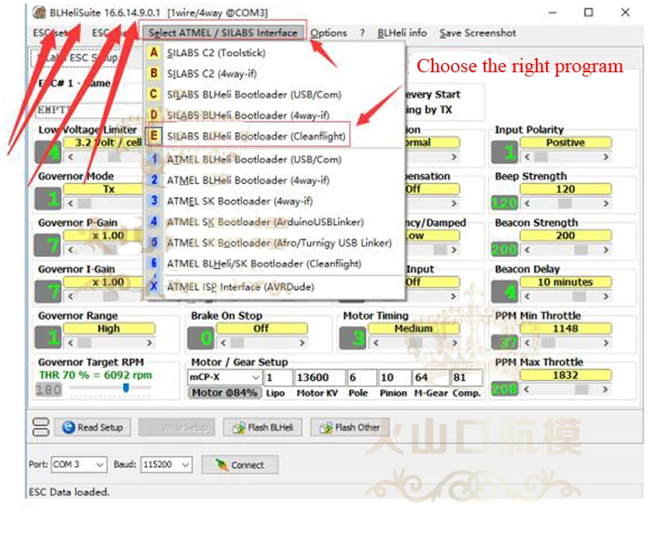This screenshot has width=672, height=538.
Task: Click the Input Polarity left arrow
Action: pos(528,157)
